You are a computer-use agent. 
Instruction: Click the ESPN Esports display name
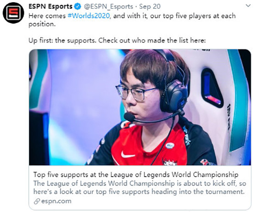tap(50, 6)
